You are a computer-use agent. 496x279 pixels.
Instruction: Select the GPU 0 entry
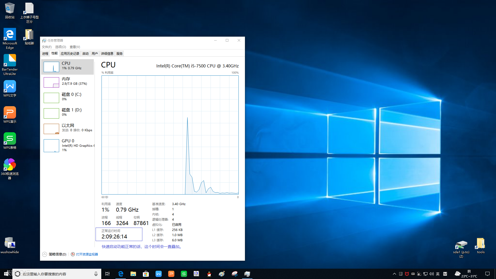pyautogui.click(x=67, y=145)
